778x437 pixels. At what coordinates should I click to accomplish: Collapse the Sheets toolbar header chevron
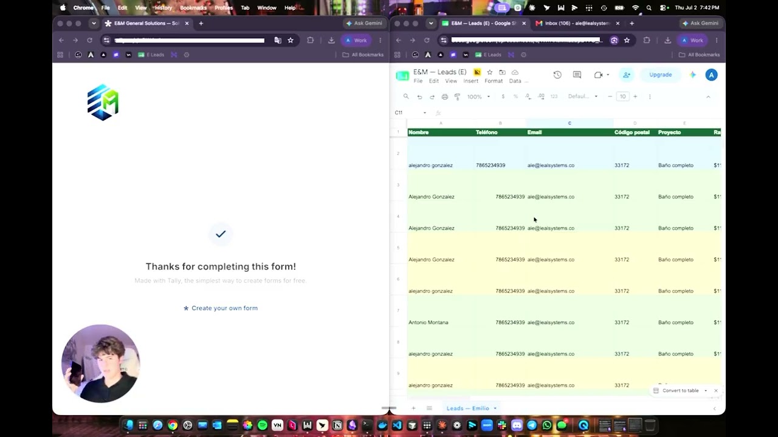[708, 97]
